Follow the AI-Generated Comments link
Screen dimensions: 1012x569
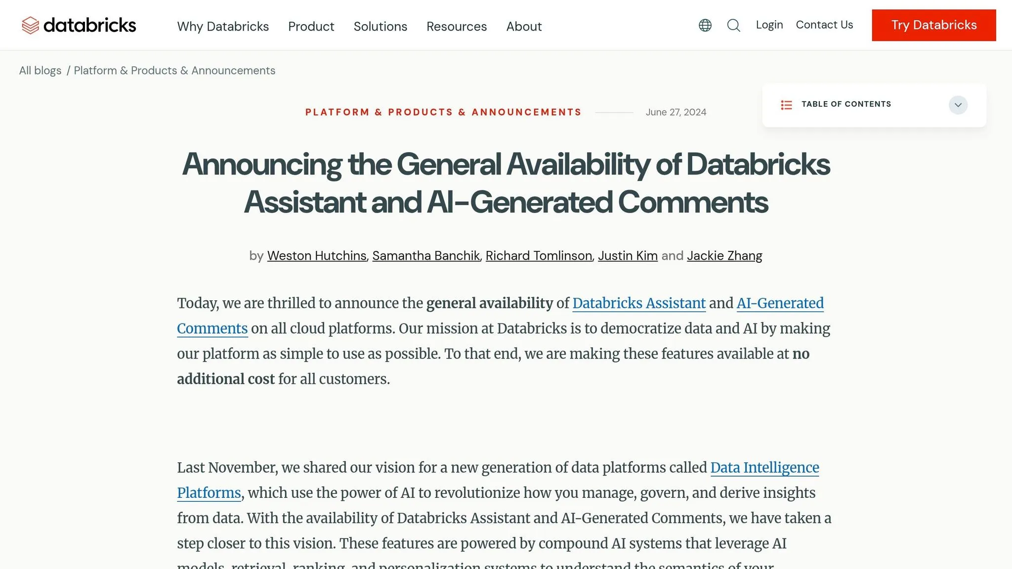pos(780,303)
